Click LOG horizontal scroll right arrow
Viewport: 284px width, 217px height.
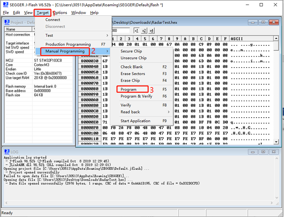tap(272, 203)
